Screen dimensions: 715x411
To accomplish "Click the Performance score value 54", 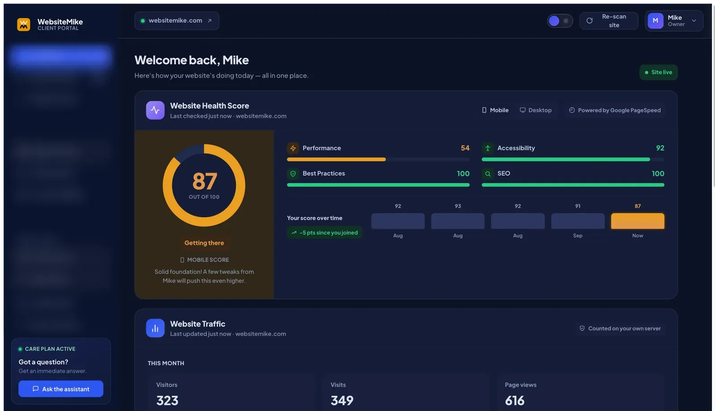I will (x=465, y=148).
